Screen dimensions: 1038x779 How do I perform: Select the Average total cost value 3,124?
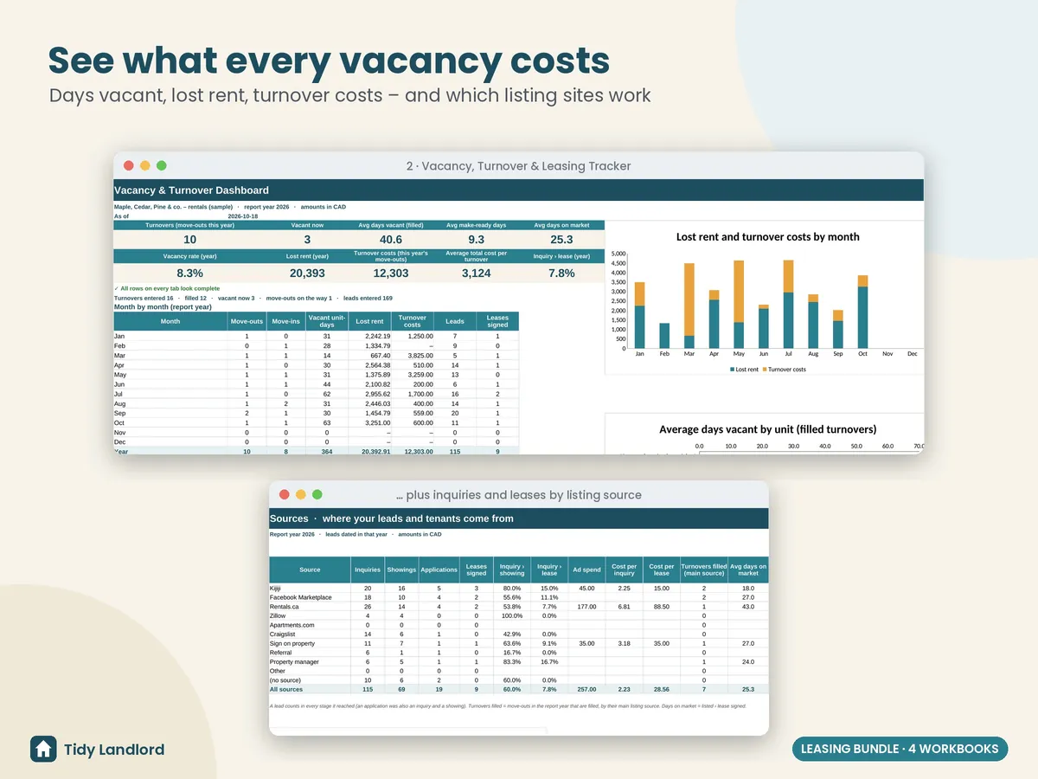(476, 273)
